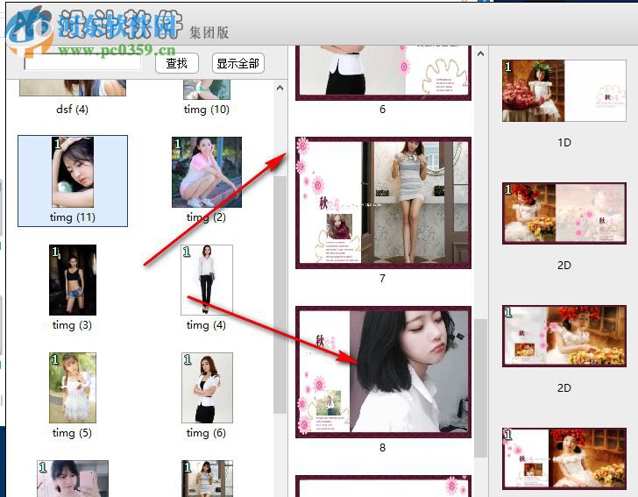Choose the bottom template under second 2D
Screen dimensions: 638x497
coord(564,458)
